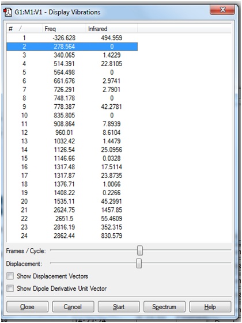This screenshot has height=323, width=242.
Task: Select mode 11 with frequency 908.864
Action: (x=72, y=124)
